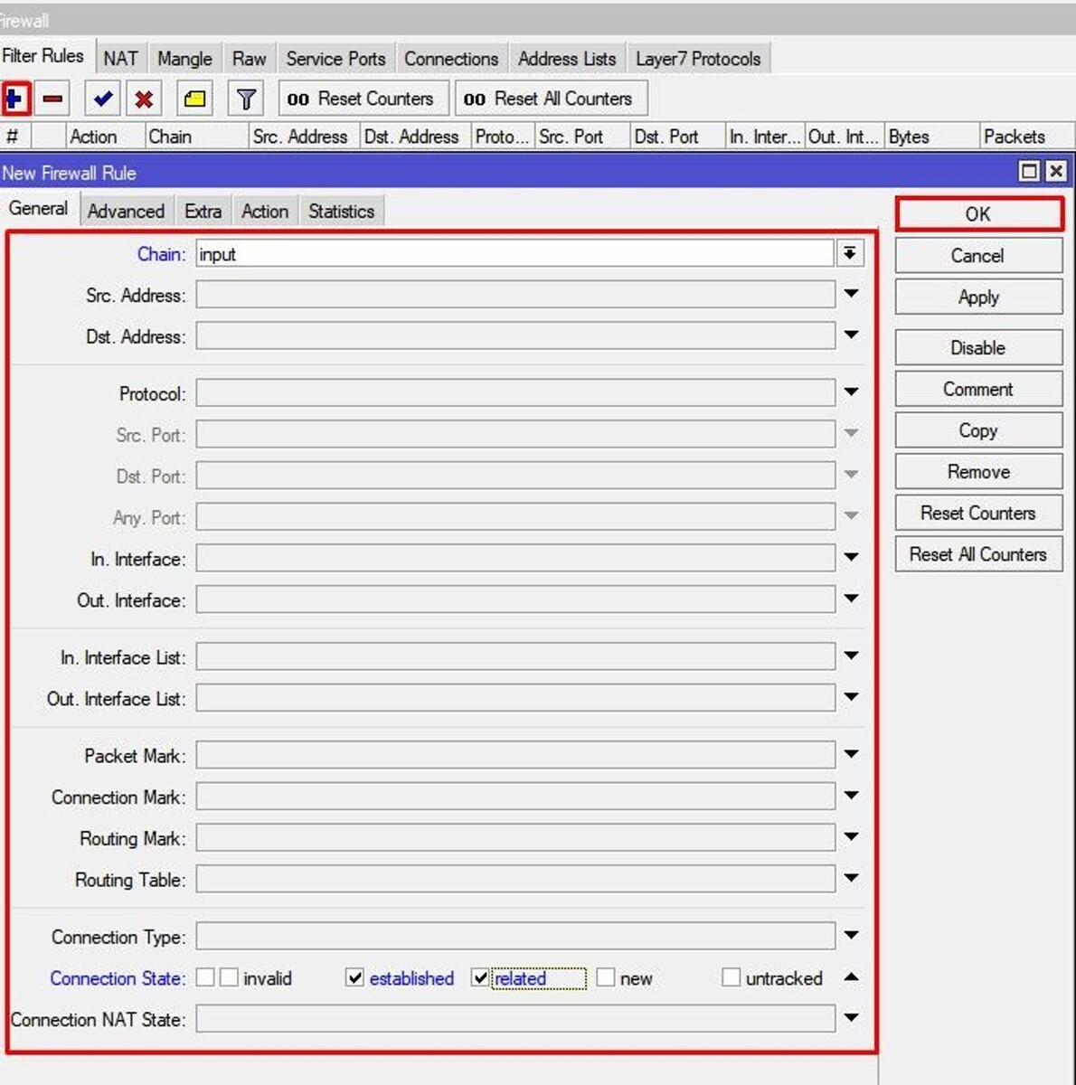Click the OK button
Image resolution: width=1076 pixels, height=1085 pixels.
pos(978,214)
